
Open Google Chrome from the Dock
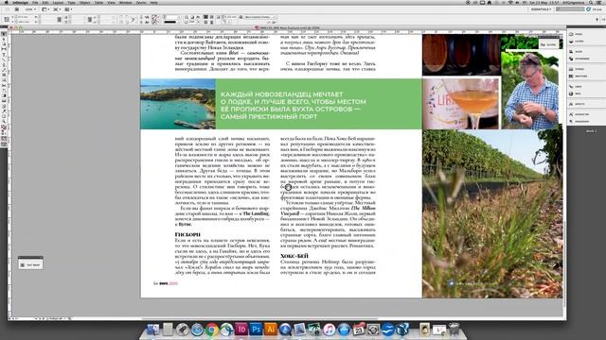pos(212,330)
